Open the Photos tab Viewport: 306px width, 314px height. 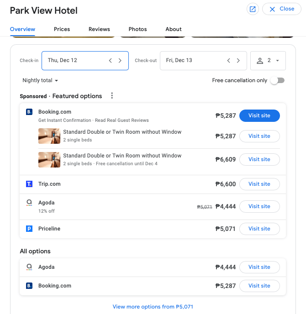(x=137, y=29)
